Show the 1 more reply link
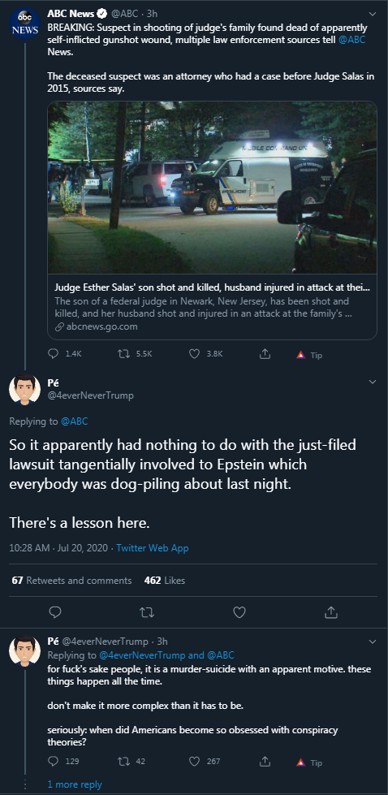 click(x=75, y=784)
